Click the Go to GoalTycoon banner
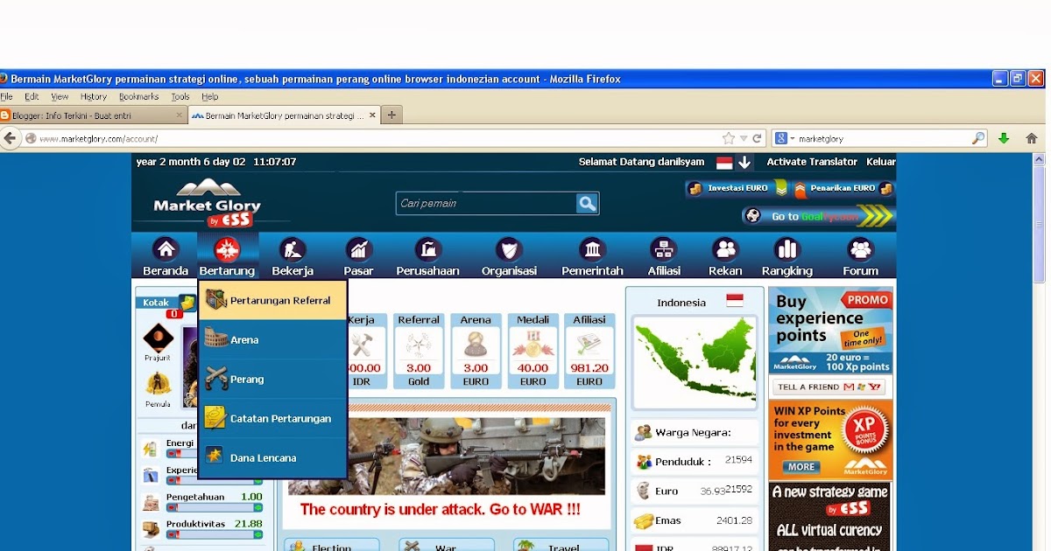This screenshot has width=1051, height=551. (818, 216)
